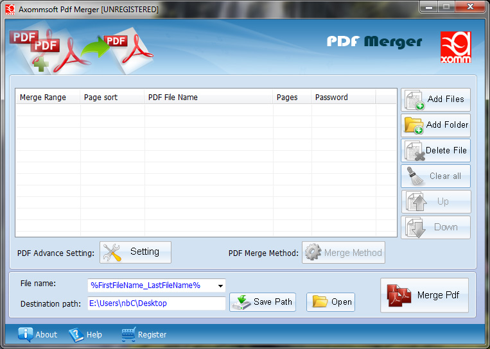Screen dimensions: 490x349
Task: Move file Up in list
Action: 435,202
